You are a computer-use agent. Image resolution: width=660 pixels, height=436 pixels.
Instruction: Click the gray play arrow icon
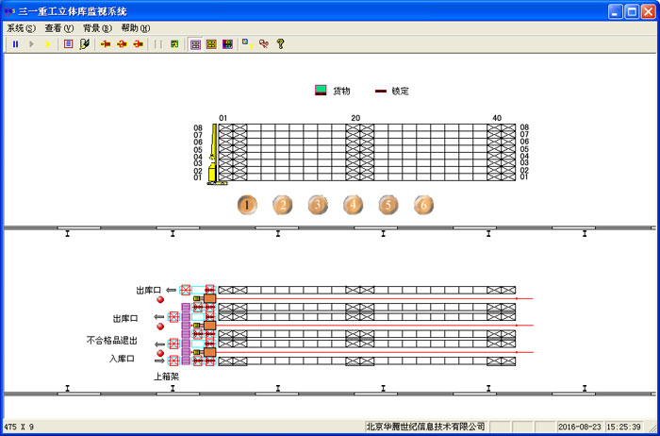click(x=31, y=43)
